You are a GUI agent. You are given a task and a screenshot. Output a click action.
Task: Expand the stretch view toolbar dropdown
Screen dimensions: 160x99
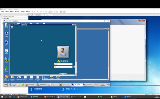click(x=66, y=12)
